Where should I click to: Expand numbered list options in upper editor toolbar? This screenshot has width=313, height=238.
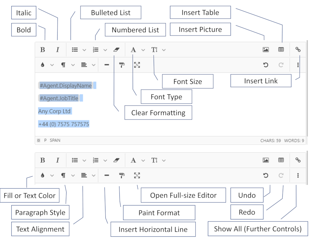pos(105,50)
